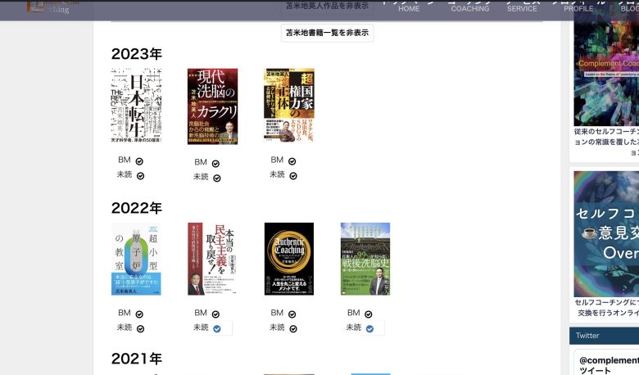This screenshot has height=375, width=639.
Task: Toggle 未読 checkmark under 日本転生 book
Action: coord(140,175)
